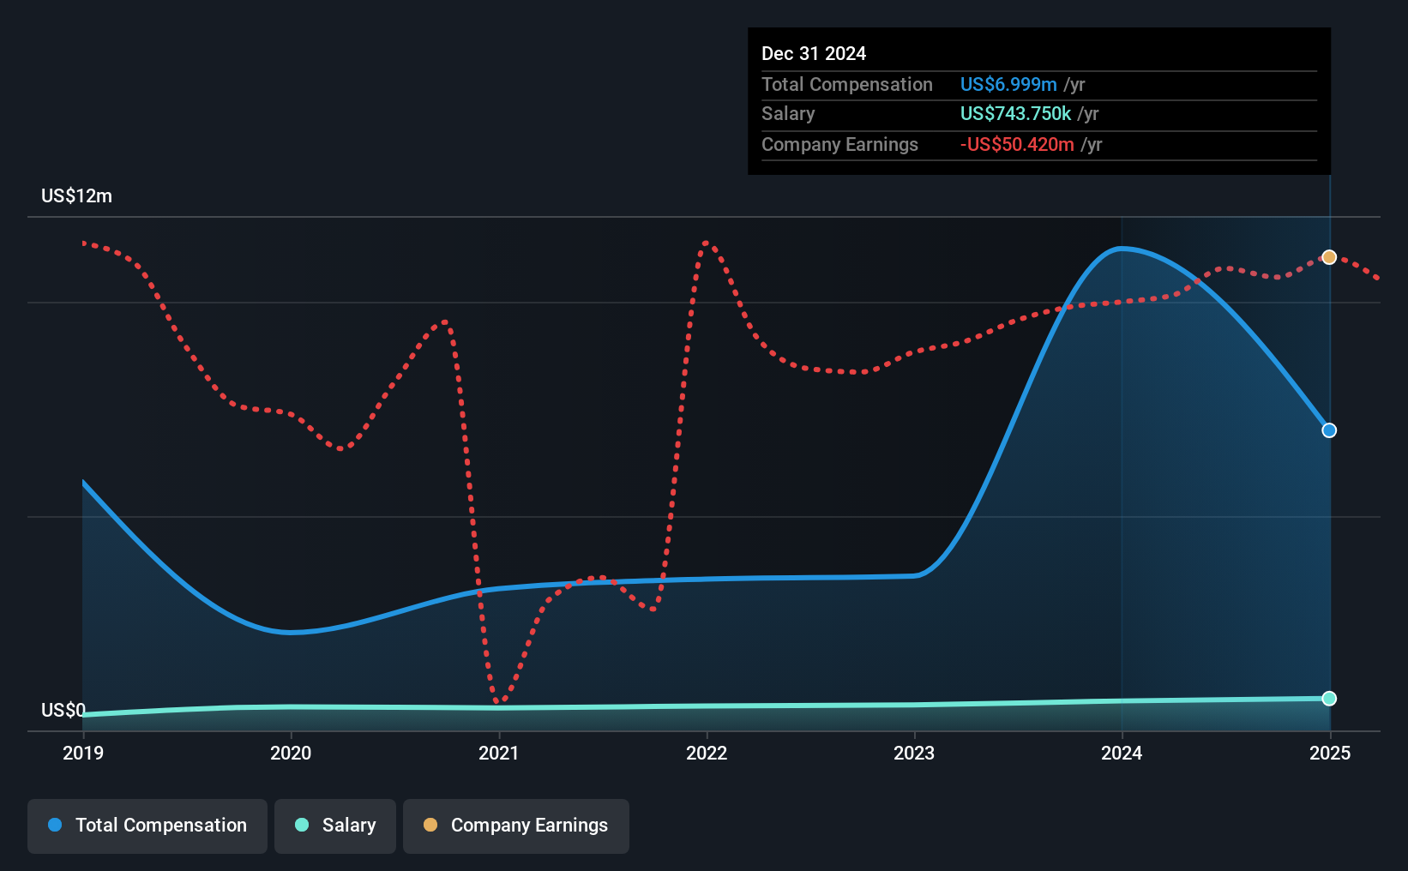
Task: Select the teal Salary data point at 2025
Action: (1329, 699)
